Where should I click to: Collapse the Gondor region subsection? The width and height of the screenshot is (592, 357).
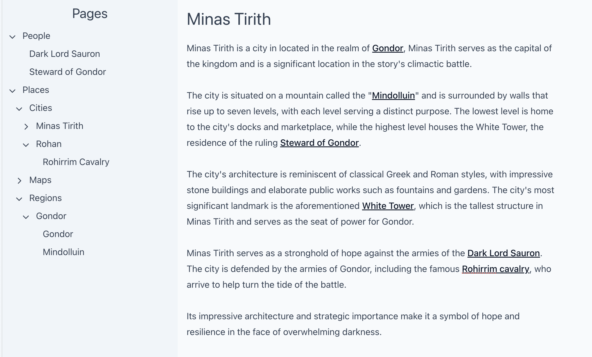pos(26,216)
